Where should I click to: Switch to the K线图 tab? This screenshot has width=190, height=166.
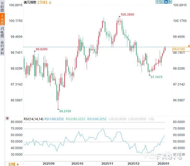coord(2,19)
